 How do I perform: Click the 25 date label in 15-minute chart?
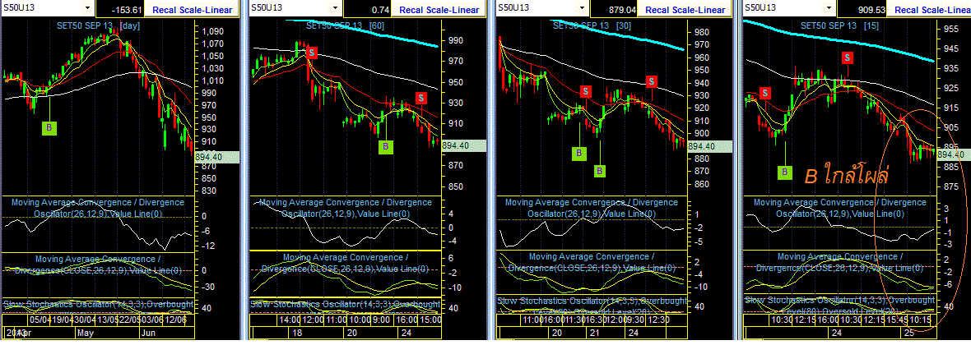[x=908, y=332]
